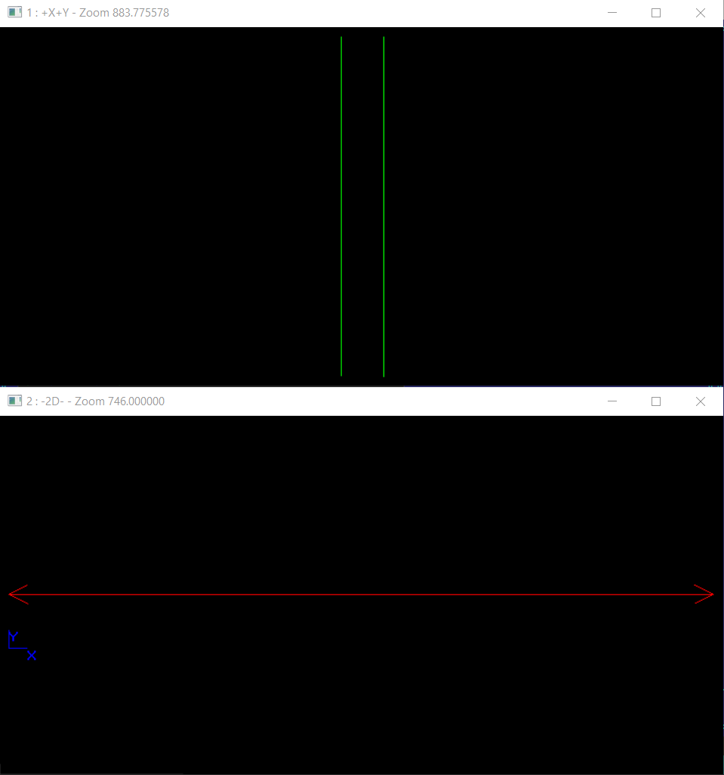Click the blue X axis label
Viewport: 724px width, 775px height.
(32, 656)
